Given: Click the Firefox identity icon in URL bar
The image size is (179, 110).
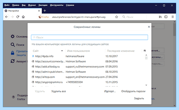Looking at the screenshot, I should point(40,17).
